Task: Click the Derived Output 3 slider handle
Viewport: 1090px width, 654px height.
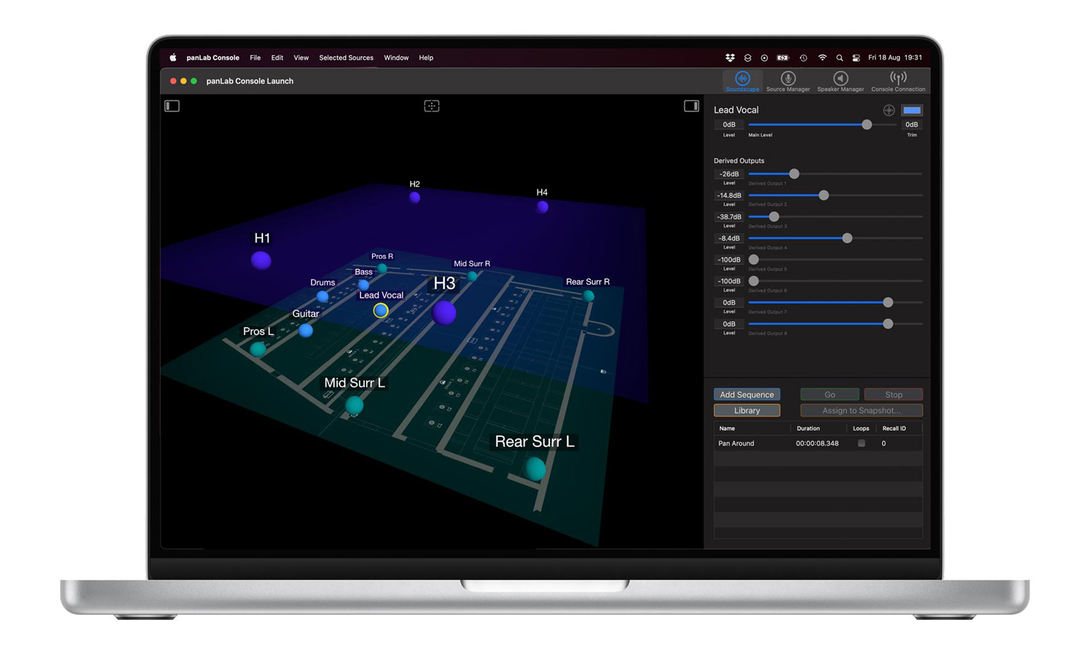Action: 774,217
